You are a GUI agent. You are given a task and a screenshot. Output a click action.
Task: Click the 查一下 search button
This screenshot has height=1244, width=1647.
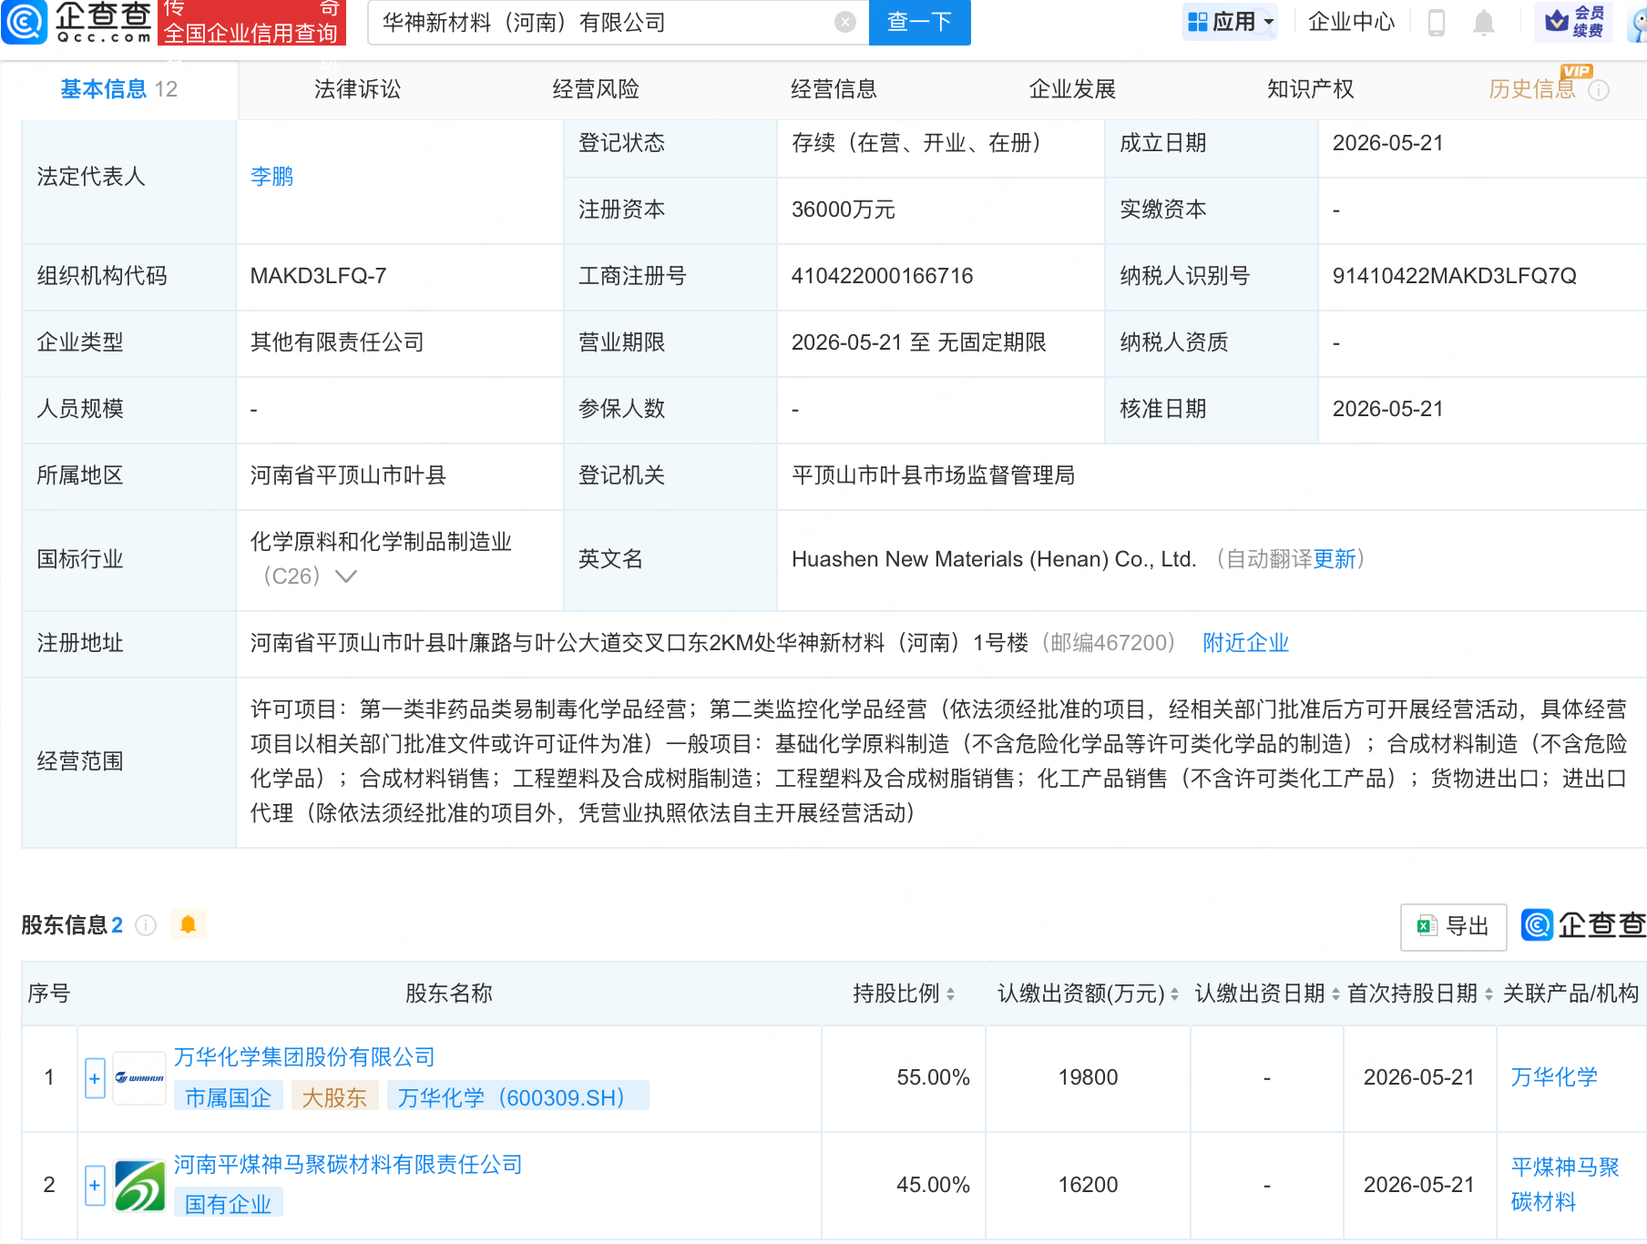[920, 22]
